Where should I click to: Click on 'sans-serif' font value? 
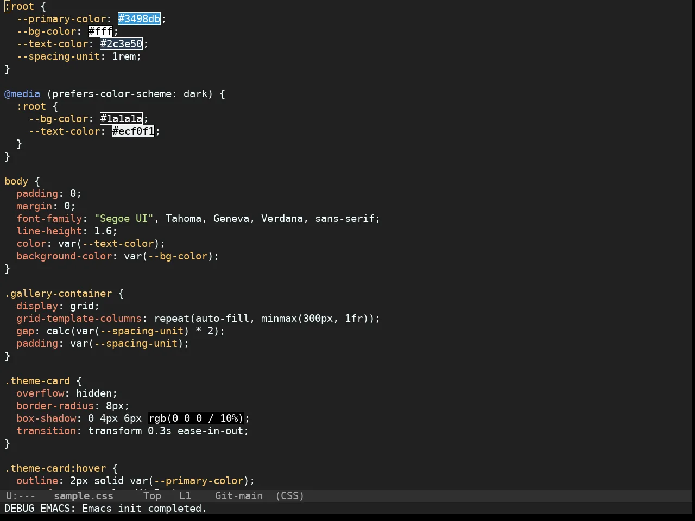coord(345,219)
